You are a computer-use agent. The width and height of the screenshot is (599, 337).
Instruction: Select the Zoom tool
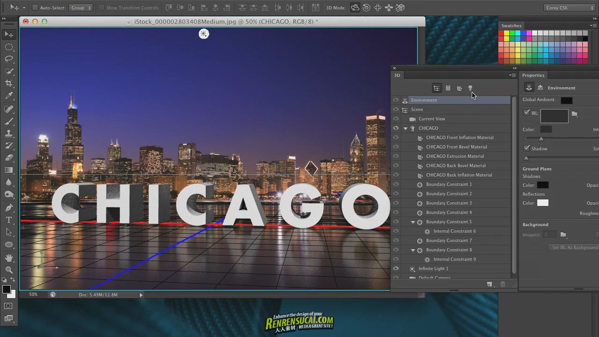(9, 270)
